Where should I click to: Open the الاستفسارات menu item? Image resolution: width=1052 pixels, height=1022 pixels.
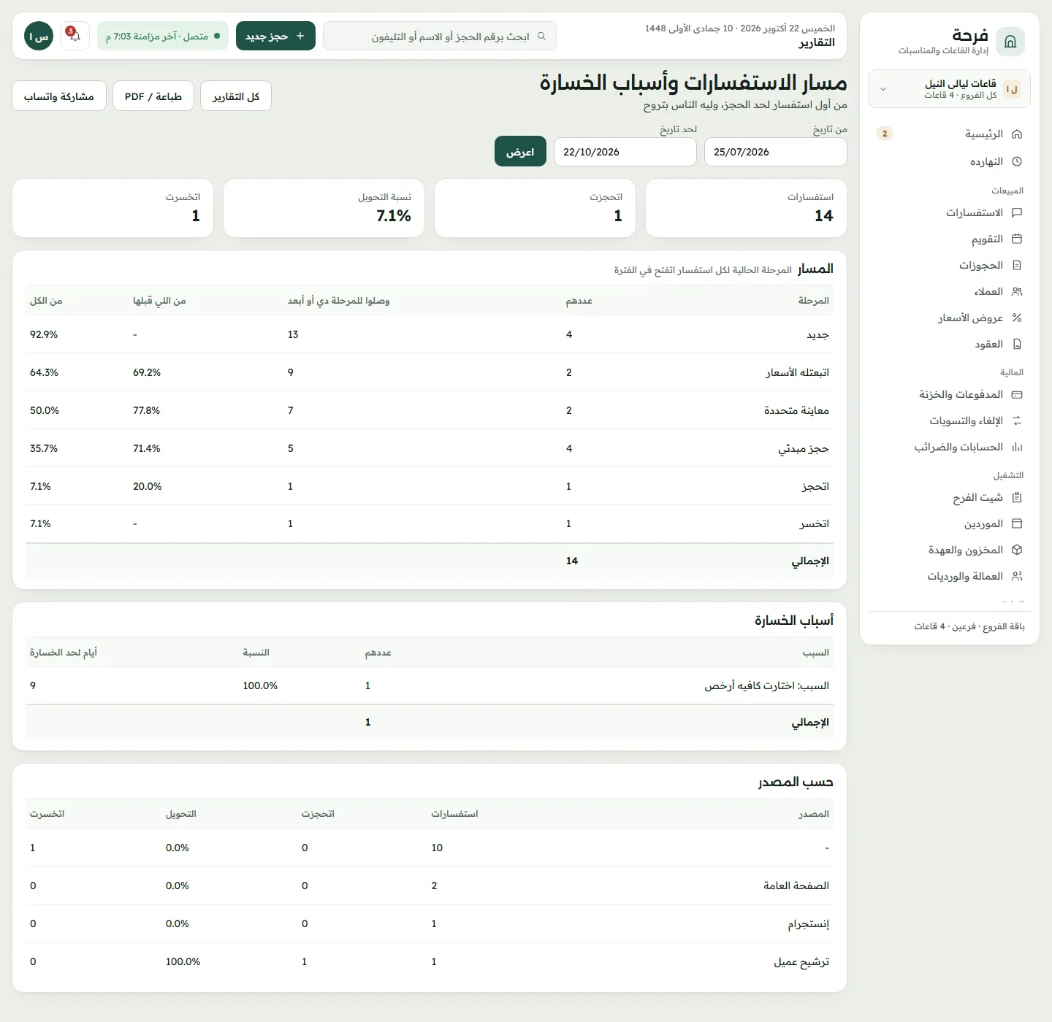950,212
